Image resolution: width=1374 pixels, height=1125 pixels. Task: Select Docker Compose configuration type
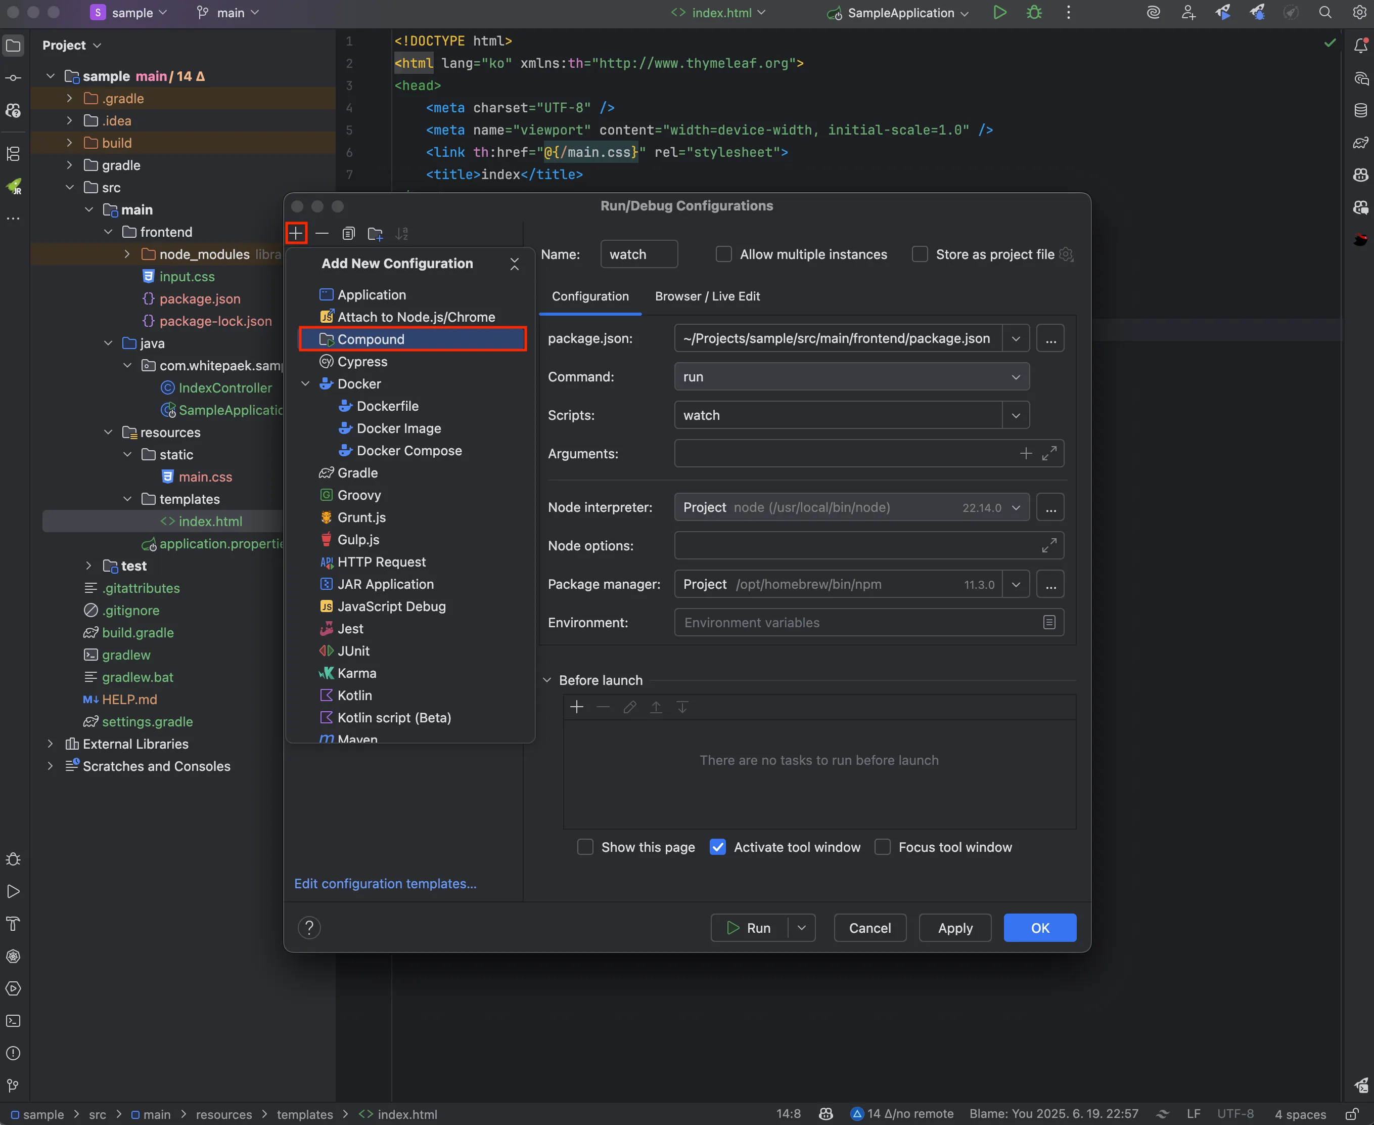409,450
